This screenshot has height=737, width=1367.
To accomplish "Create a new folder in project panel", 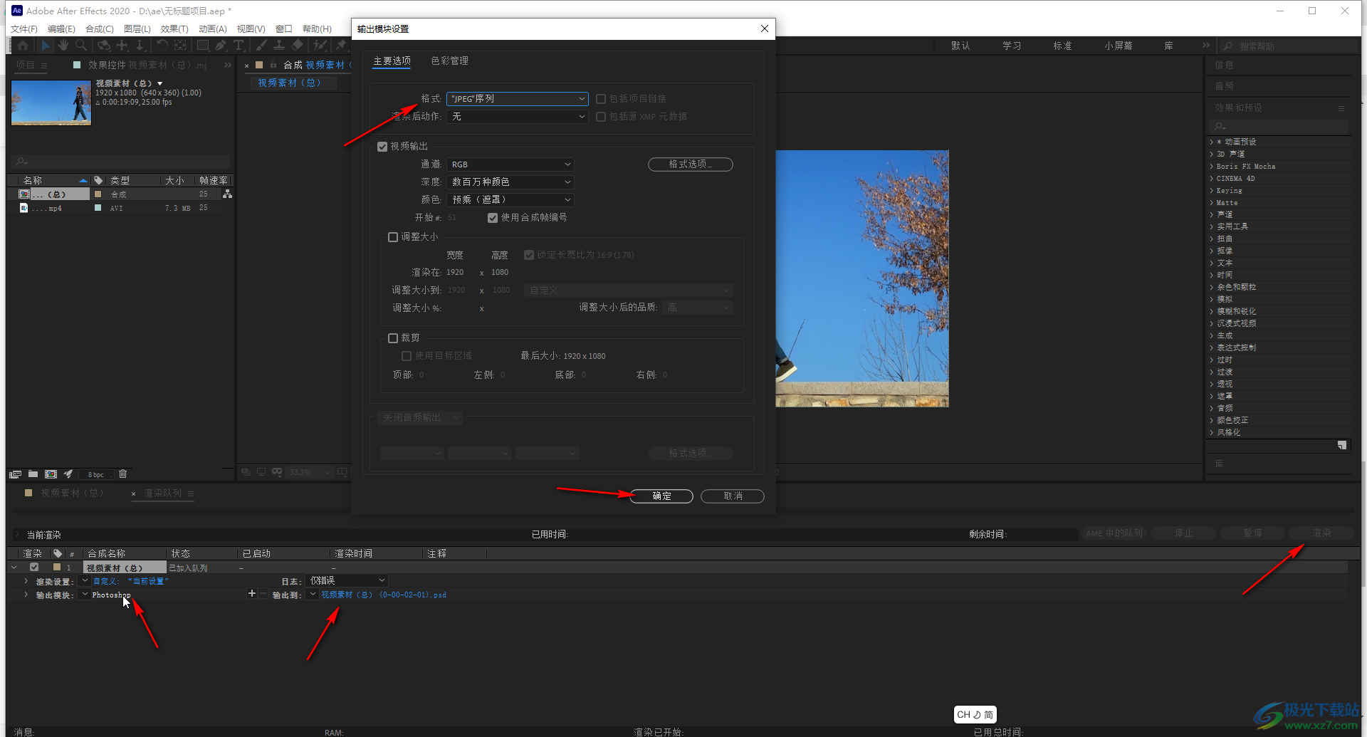I will pyautogui.click(x=33, y=474).
